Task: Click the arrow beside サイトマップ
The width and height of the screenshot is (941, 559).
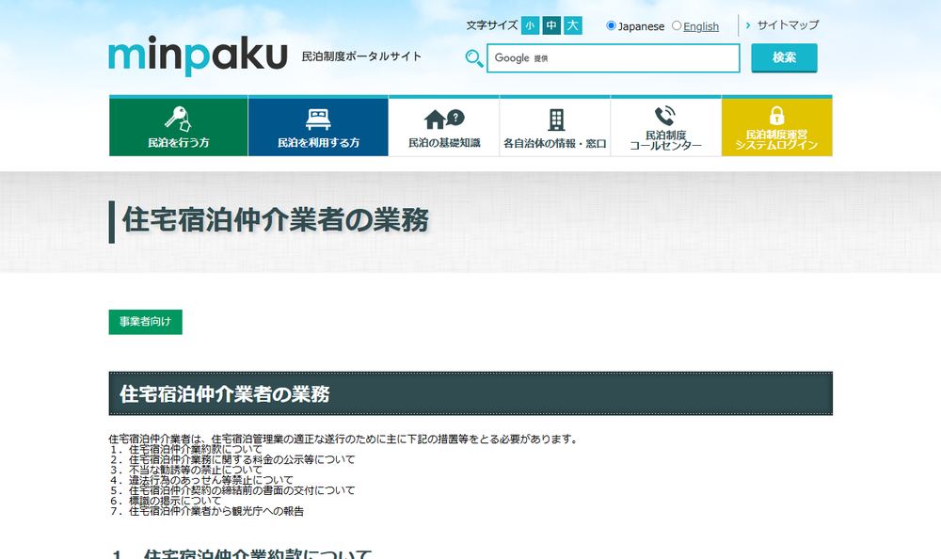Action: [x=748, y=25]
